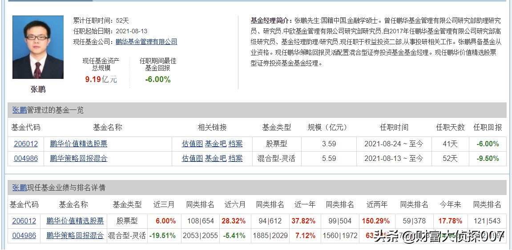Open 张鹏 link in 现任基金业绩与排名详情 header
Screen dimensions: 512x250
[20, 187]
